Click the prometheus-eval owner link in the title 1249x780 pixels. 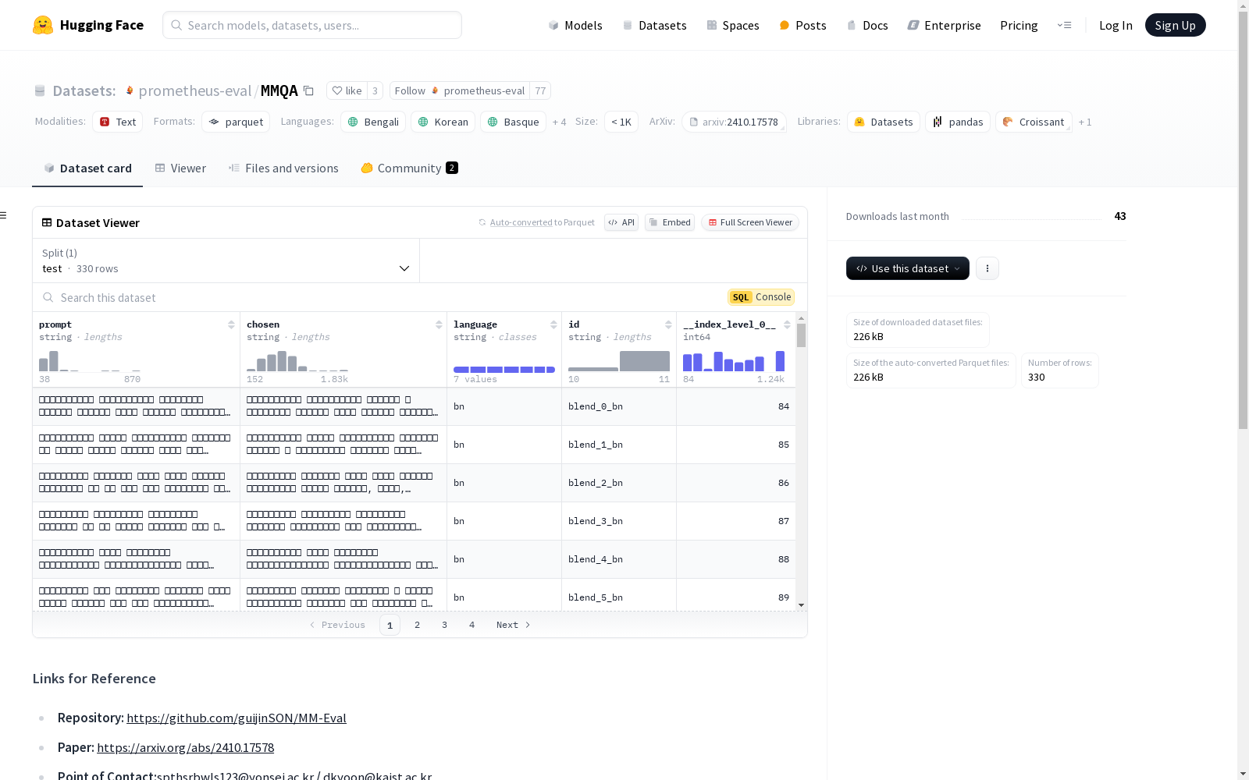coord(195,90)
